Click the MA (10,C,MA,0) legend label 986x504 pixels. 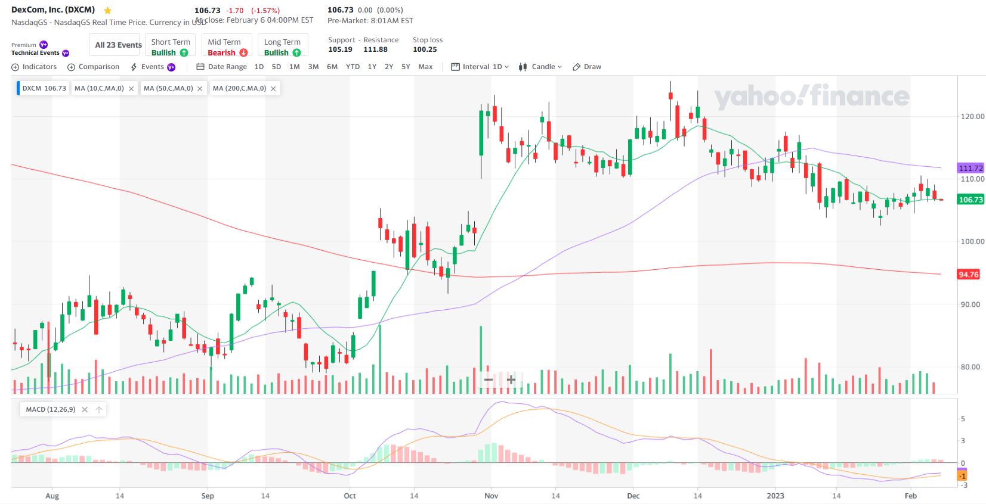(99, 88)
